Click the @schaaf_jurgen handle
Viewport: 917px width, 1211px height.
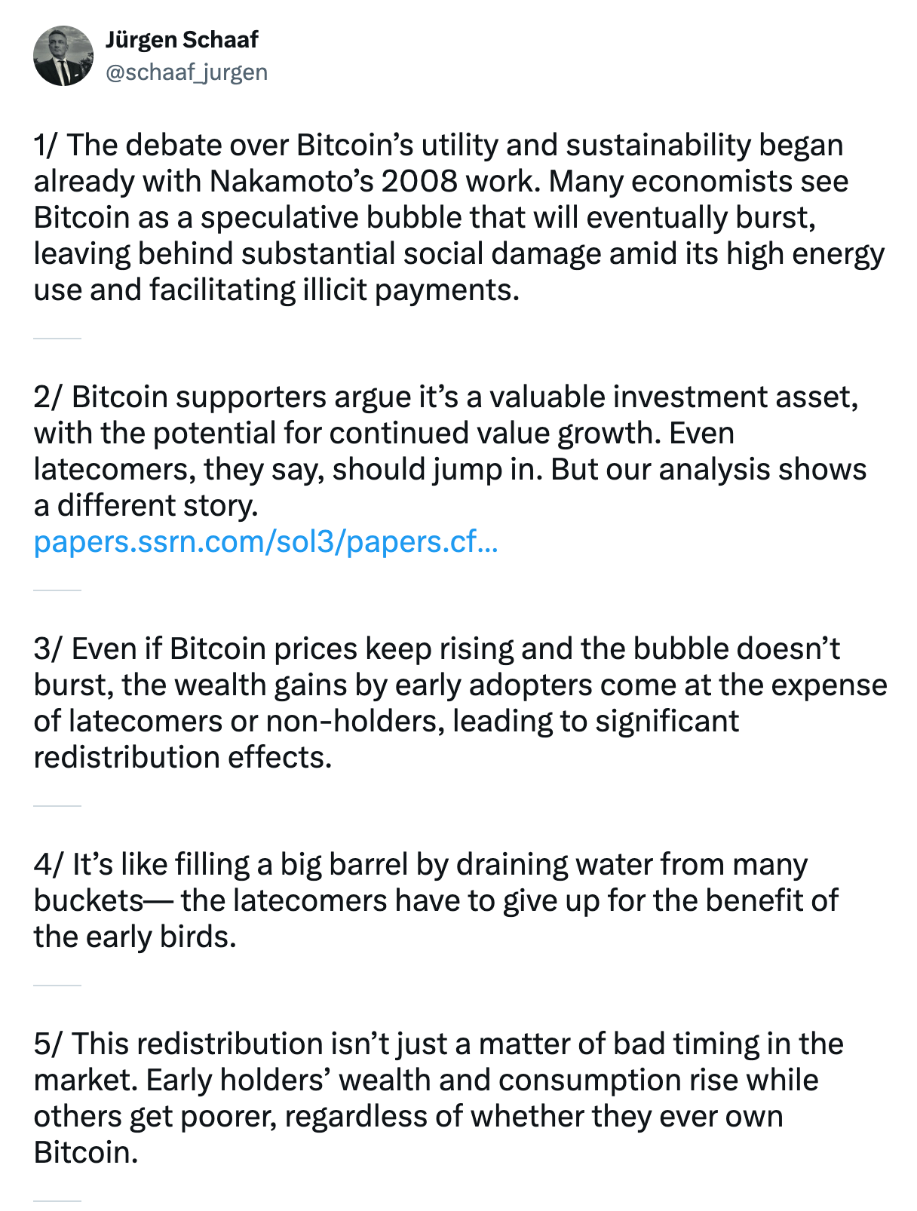pos(186,72)
